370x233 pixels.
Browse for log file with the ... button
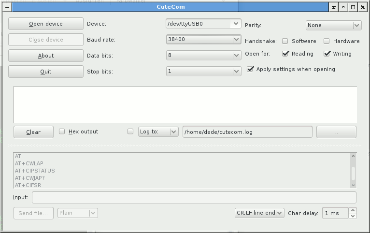click(x=336, y=132)
